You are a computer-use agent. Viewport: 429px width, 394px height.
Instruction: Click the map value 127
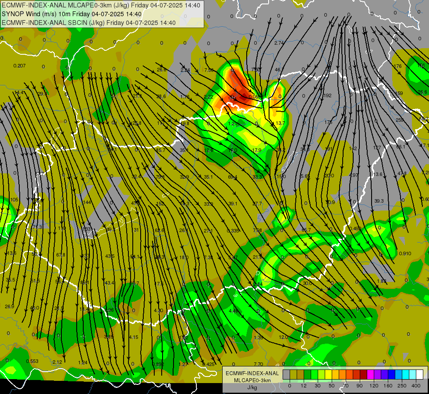click(377, 148)
